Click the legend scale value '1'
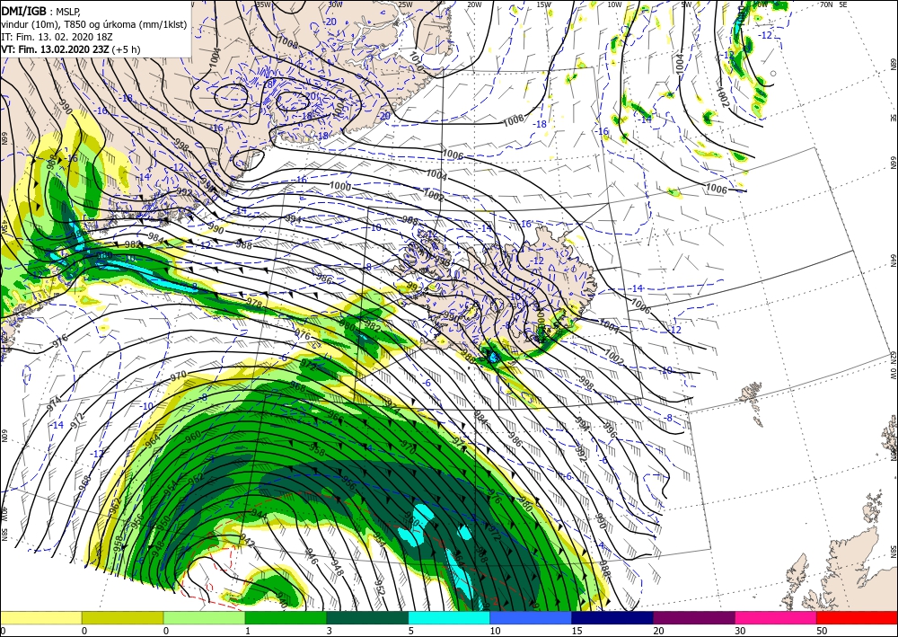 point(248,631)
